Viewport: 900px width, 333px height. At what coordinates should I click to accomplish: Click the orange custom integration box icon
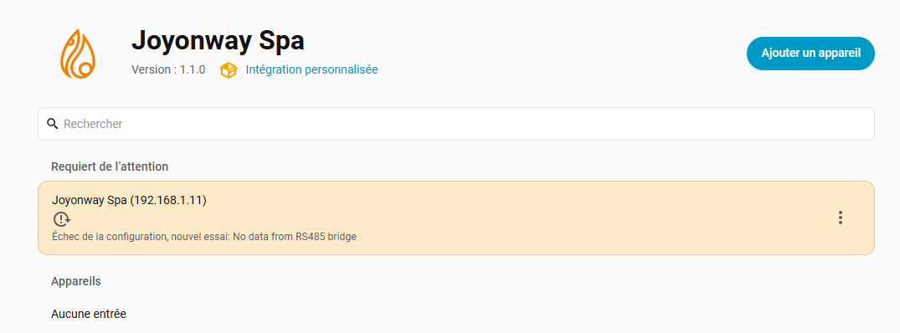229,70
